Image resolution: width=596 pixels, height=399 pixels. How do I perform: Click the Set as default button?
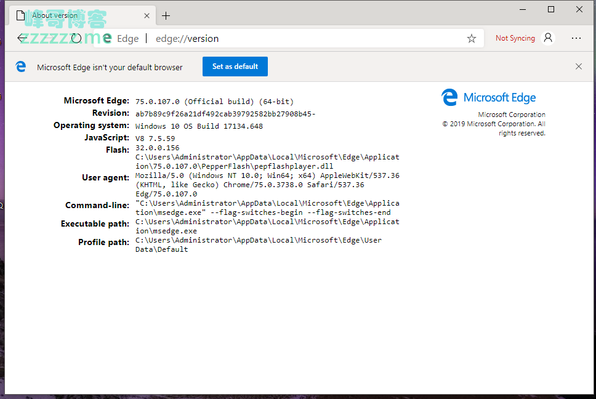tap(235, 66)
